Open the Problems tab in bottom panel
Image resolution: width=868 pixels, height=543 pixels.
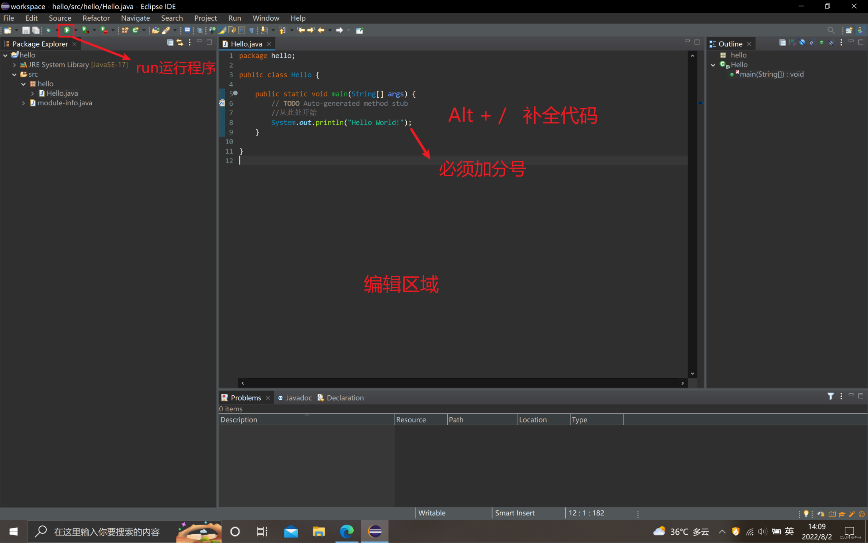(x=246, y=397)
